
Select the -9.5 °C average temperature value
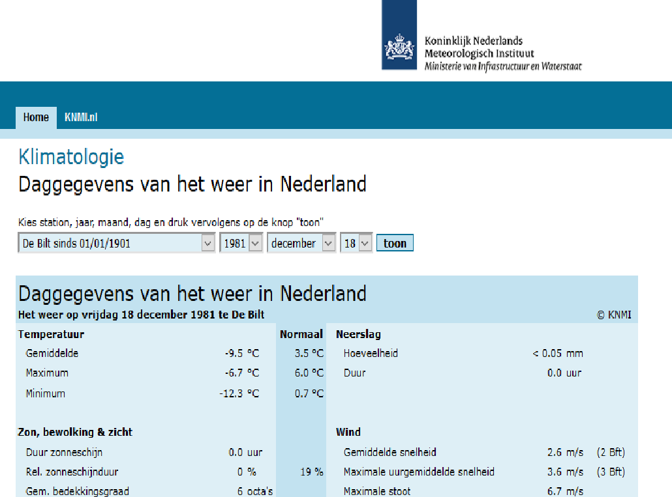(x=242, y=353)
